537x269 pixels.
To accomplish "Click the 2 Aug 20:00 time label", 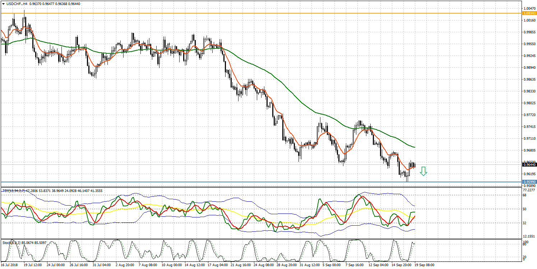I will tap(125, 265).
